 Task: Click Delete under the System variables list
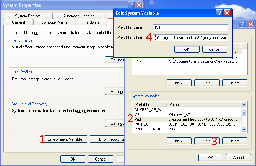click(234, 141)
